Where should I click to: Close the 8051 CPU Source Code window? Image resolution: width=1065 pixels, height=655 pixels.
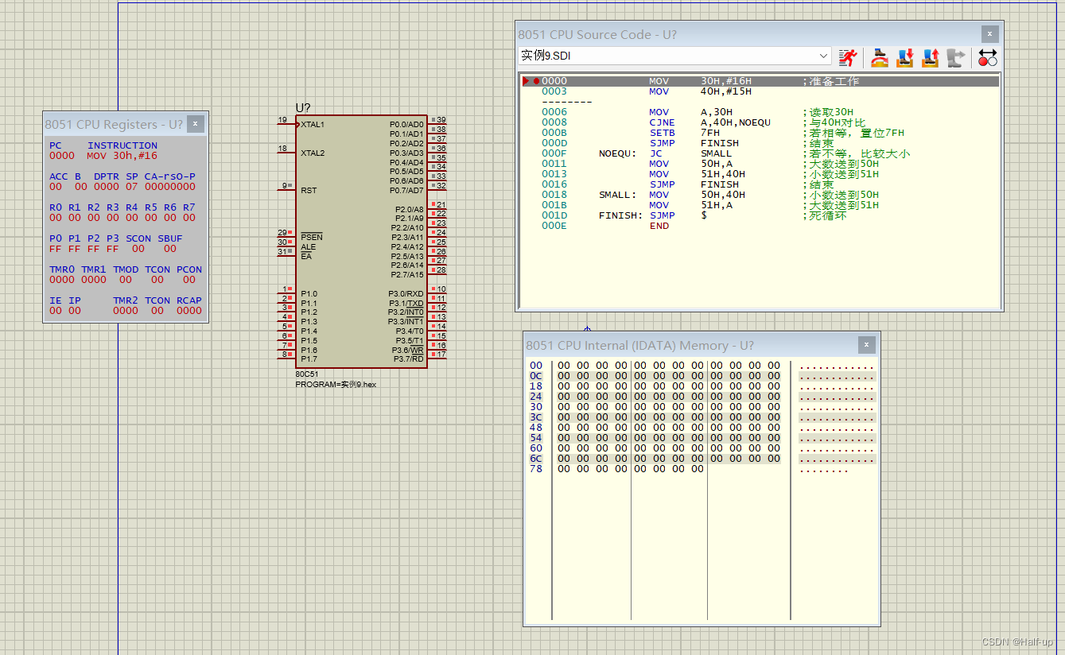point(989,34)
